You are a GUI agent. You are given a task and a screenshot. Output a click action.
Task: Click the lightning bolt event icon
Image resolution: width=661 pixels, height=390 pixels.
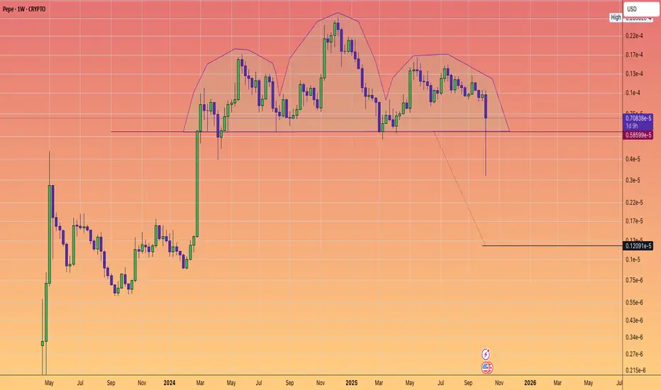pyautogui.click(x=487, y=353)
